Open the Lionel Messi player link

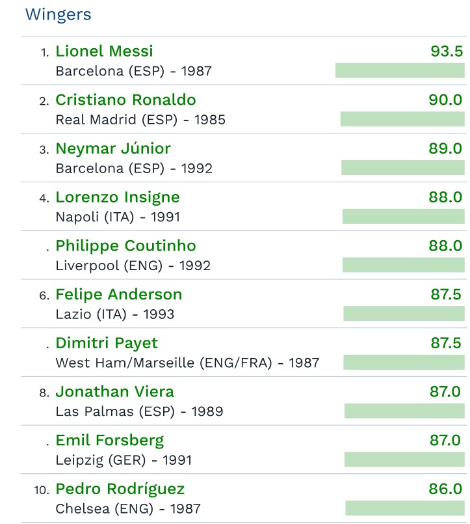(104, 51)
